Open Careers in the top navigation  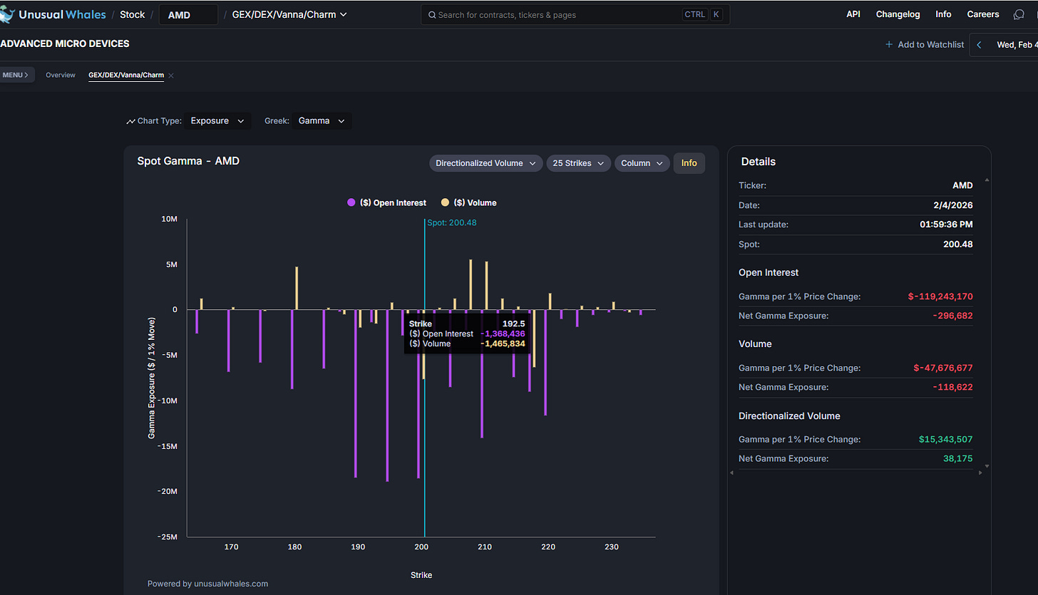pyautogui.click(x=983, y=14)
